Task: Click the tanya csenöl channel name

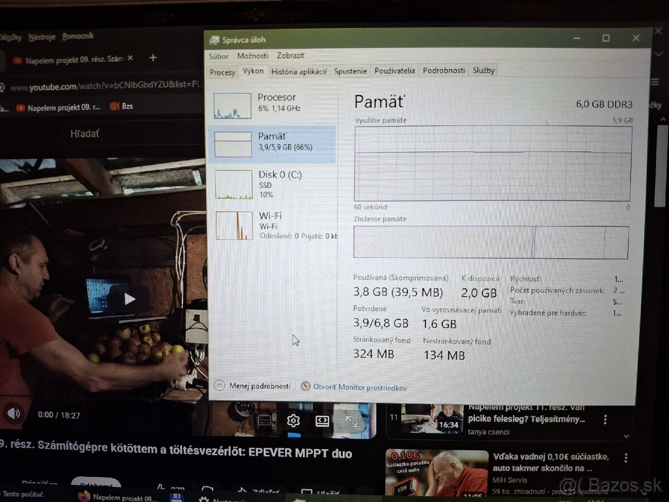Action: pos(488,431)
